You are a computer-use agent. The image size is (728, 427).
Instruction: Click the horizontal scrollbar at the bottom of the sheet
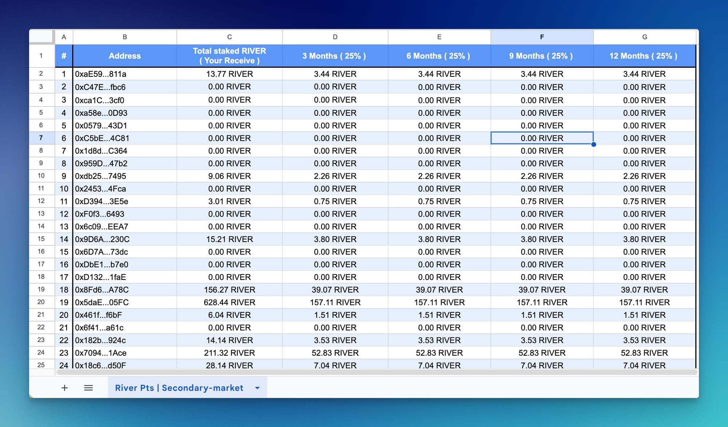(x=377, y=372)
